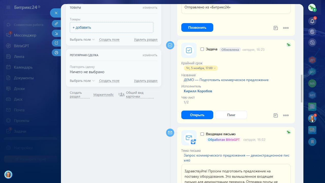Open the Повторять сделку value Ничего не выбрано
Screen dimensions: 325x183
87,72
